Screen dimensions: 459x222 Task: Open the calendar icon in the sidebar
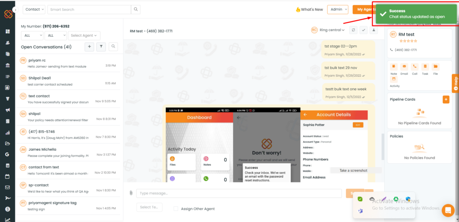(x=8, y=177)
